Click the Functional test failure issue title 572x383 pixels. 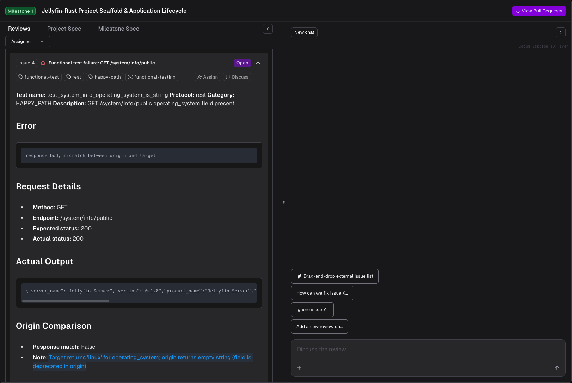point(102,63)
